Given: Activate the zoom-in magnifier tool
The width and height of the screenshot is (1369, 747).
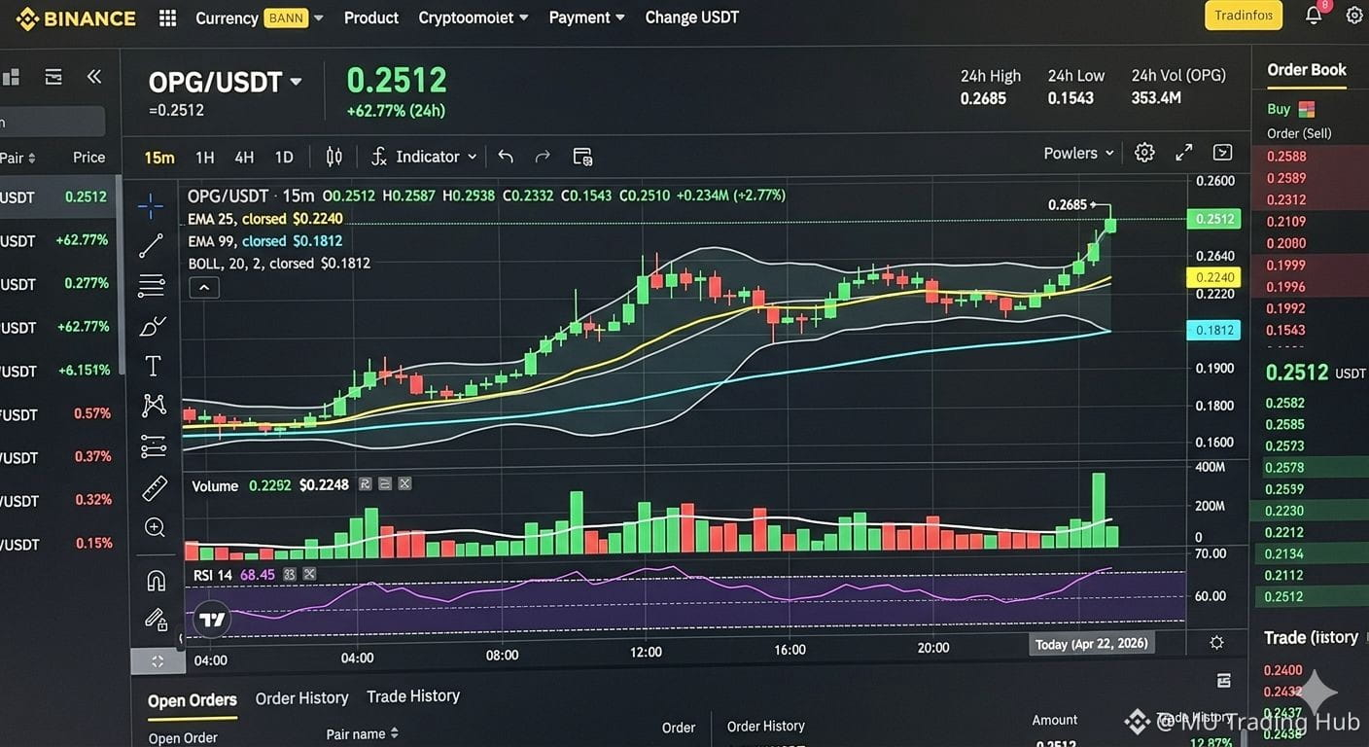Looking at the screenshot, I should point(155,527).
